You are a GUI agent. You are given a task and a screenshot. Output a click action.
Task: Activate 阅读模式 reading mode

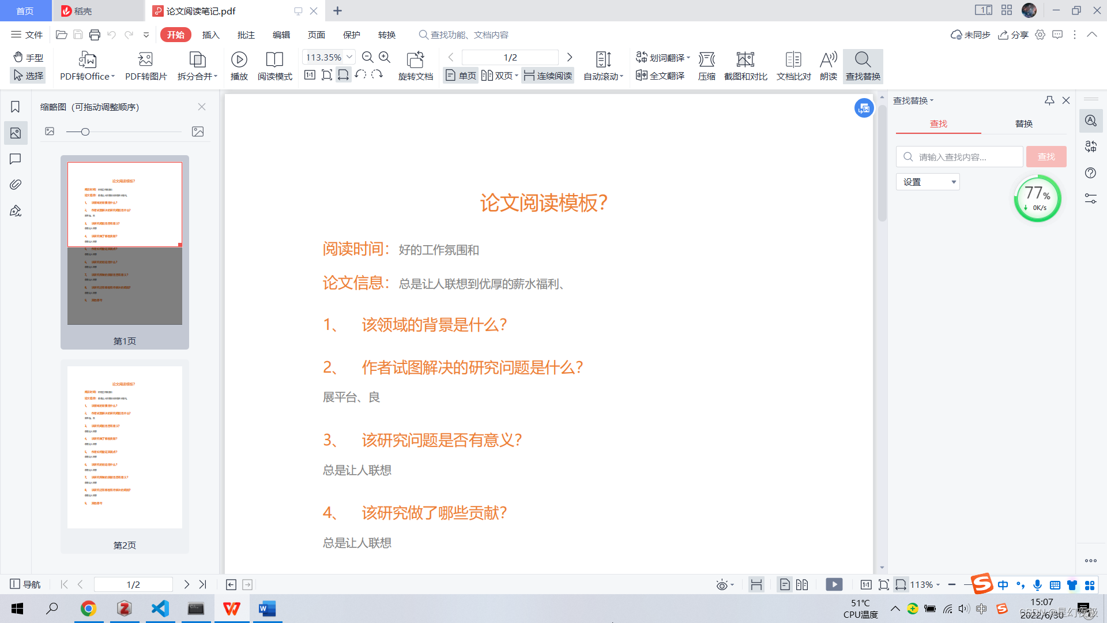point(275,65)
